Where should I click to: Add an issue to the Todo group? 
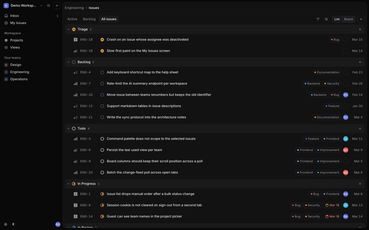tap(360, 129)
